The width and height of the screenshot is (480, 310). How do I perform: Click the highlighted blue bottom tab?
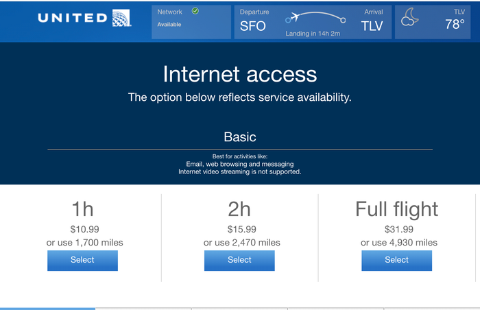tap(48, 308)
